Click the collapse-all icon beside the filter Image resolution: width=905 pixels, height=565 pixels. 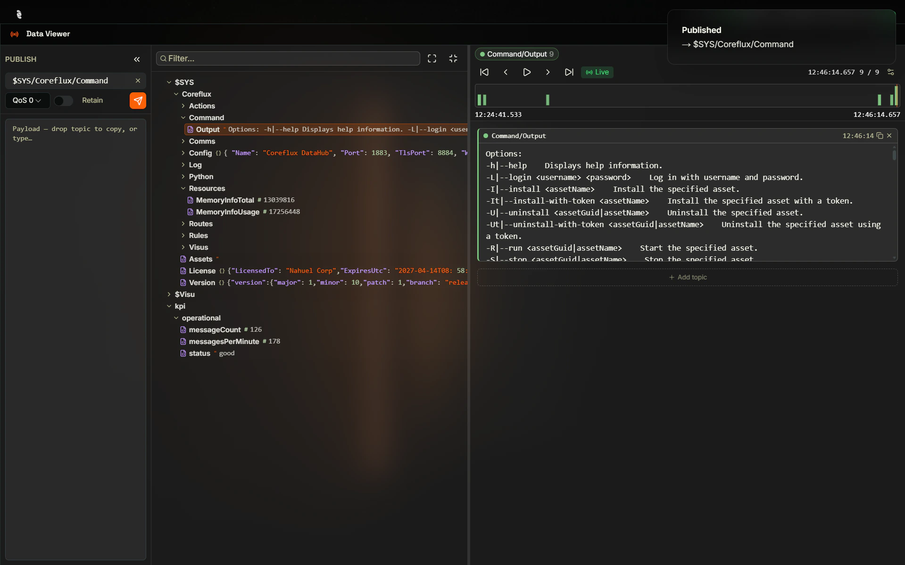453,58
